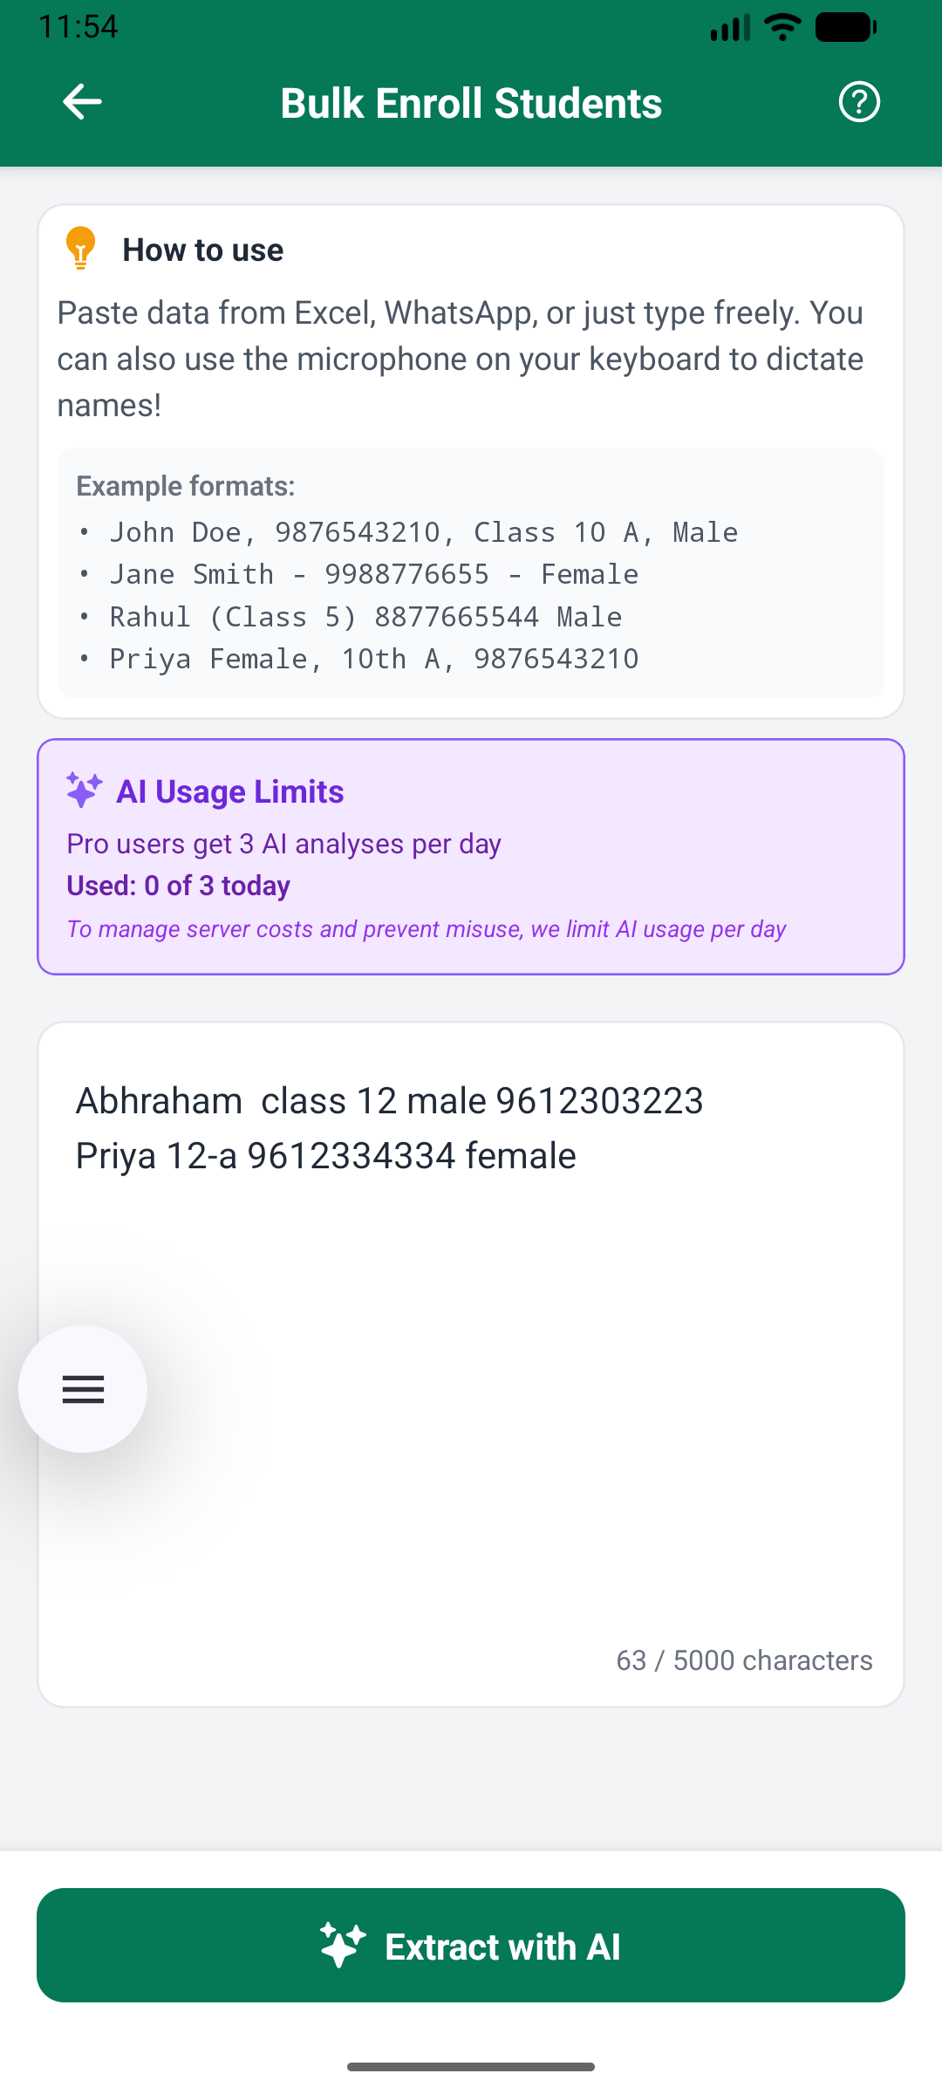Select the line containing Abhraham class 12

388,1099
